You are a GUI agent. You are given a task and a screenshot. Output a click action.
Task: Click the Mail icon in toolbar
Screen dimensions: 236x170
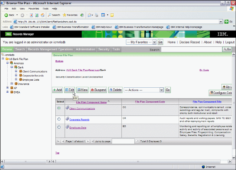click(90, 15)
